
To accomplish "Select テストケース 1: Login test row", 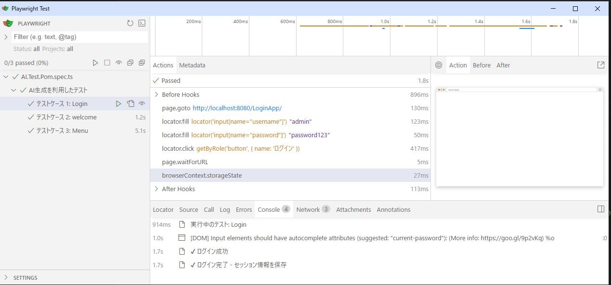I will click(x=75, y=104).
